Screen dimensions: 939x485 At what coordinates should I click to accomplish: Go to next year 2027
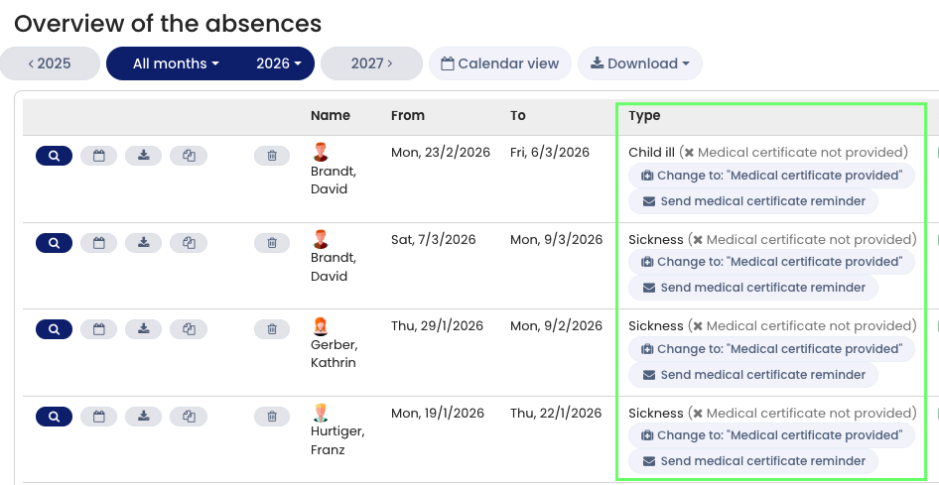[x=371, y=63]
